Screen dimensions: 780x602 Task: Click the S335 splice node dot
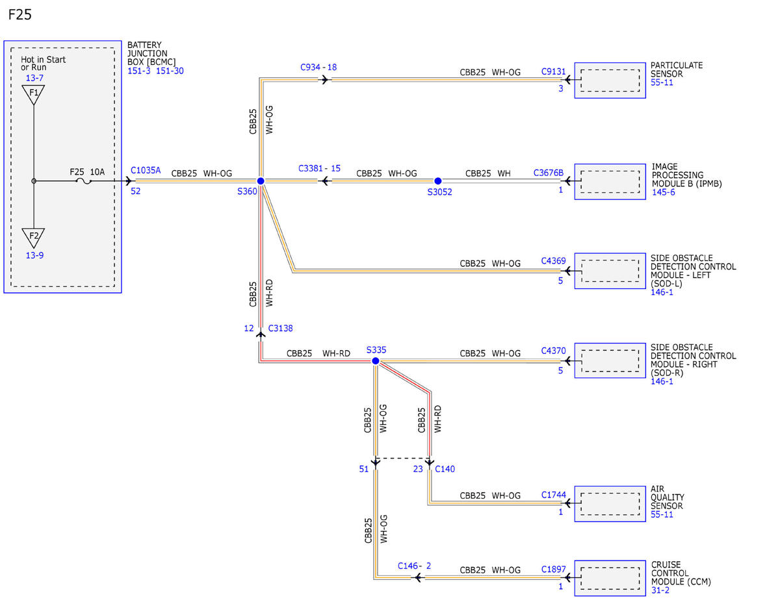pos(375,360)
